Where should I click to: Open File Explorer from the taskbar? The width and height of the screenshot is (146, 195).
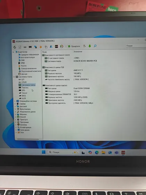(103, 153)
